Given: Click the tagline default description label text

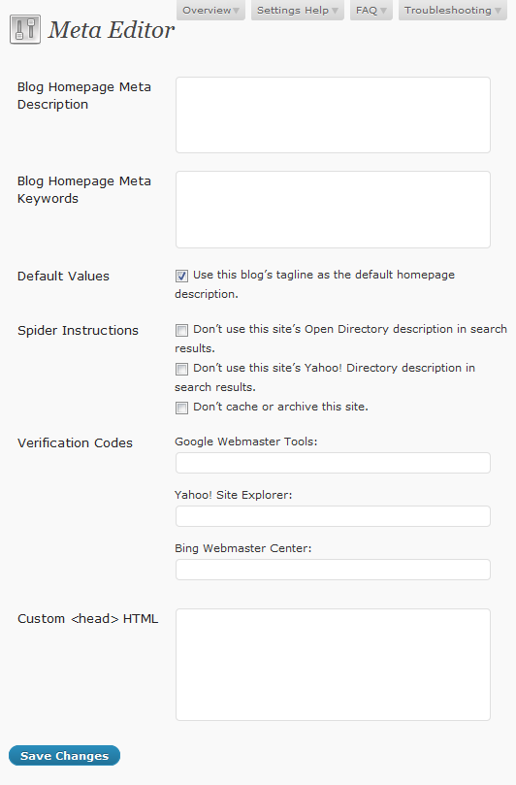Looking at the screenshot, I should point(315,284).
